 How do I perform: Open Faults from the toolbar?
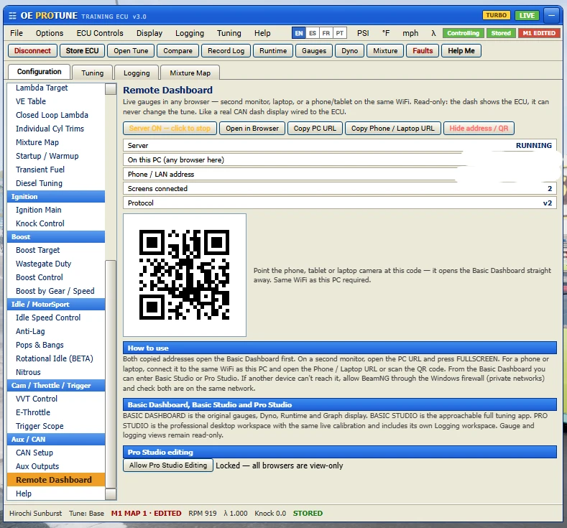click(x=423, y=50)
